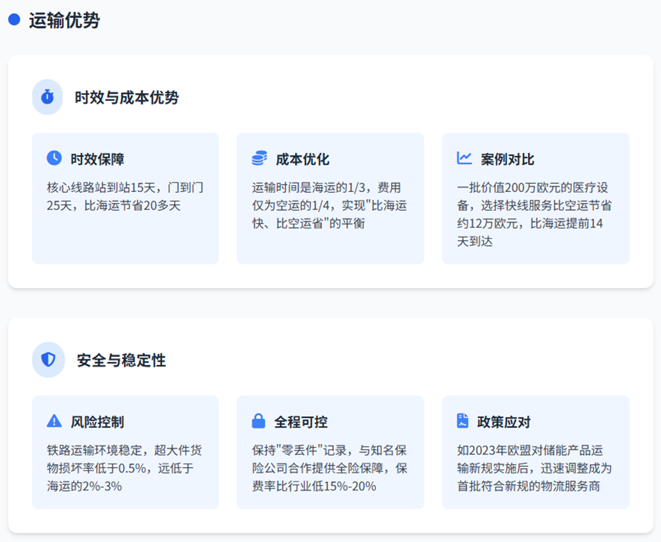This screenshot has height=542, width=661.
Task: Click the 安全与稳定性 section title
Action: pyautogui.click(x=121, y=360)
